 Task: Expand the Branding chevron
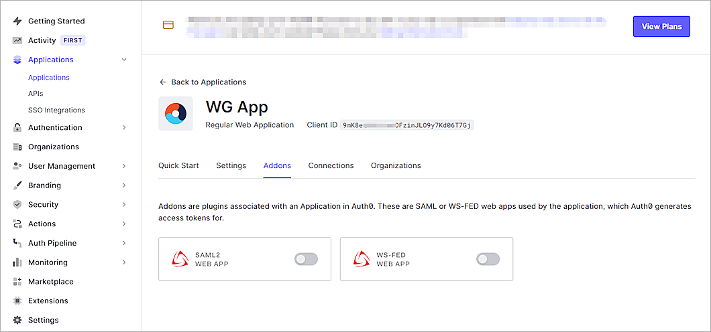click(x=124, y=185)
